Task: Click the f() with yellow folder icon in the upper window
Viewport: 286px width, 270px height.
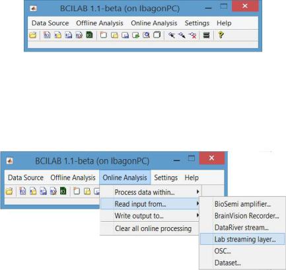Action: tap(57, 35)
